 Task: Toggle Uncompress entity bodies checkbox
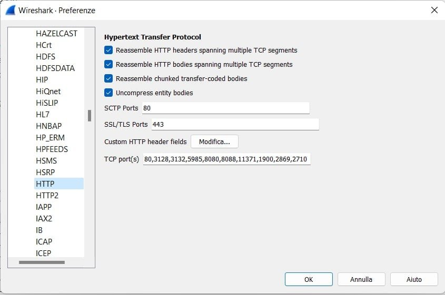[x=108, y=93]
